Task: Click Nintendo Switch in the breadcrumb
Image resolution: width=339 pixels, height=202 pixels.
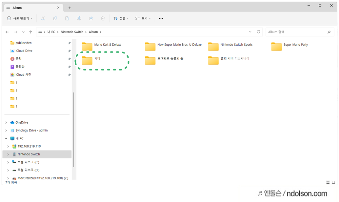Action: tap(72, 32)
